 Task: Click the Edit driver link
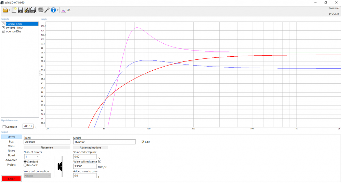tap(146, 142)
